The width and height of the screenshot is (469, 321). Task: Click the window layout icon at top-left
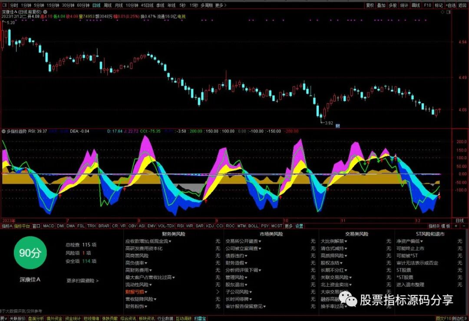(x=4, y=5)
